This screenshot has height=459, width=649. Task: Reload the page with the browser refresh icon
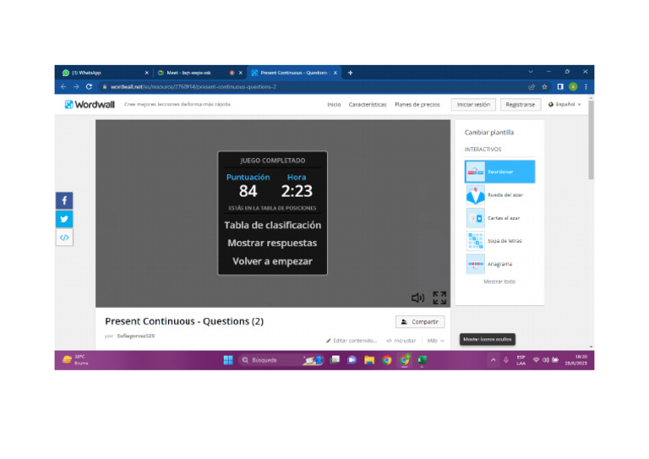tap(89, 86)
